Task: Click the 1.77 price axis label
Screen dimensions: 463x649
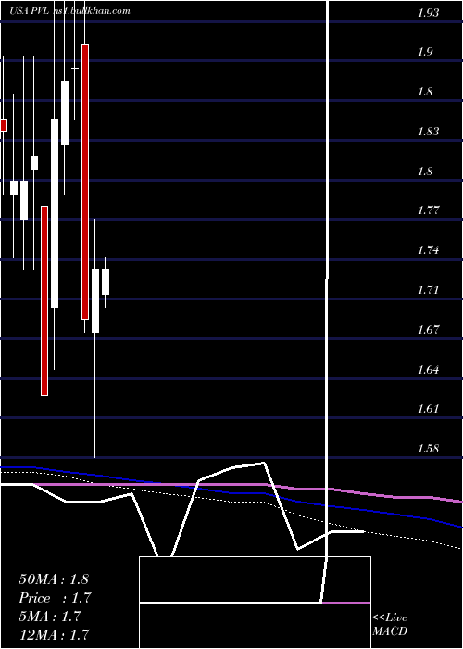Action: (x=428, y=210)
